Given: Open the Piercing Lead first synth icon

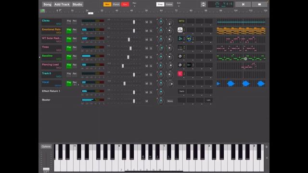Looking at the screenshot, I should [180, 65].
